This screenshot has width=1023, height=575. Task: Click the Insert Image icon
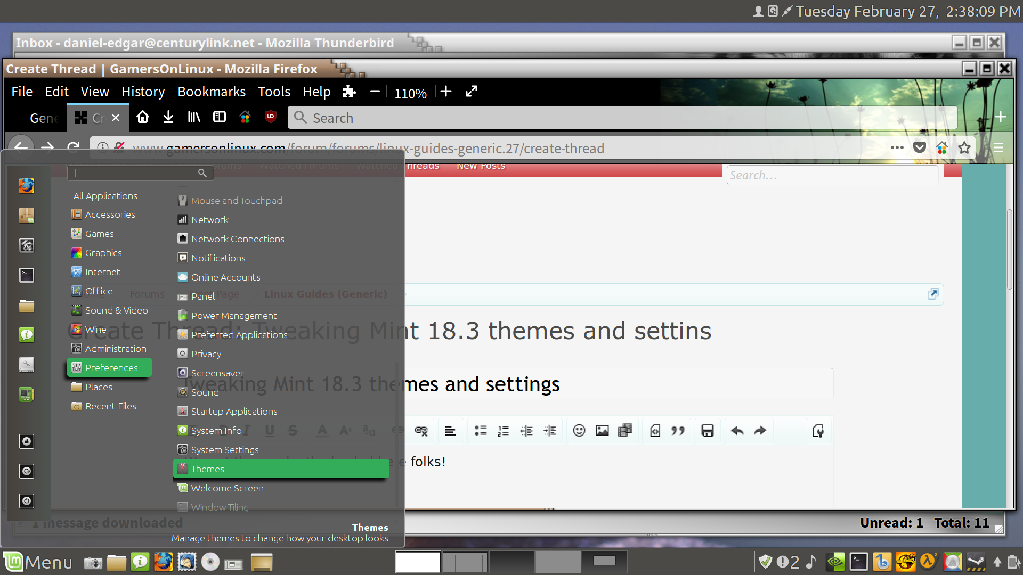click(602, 431)
